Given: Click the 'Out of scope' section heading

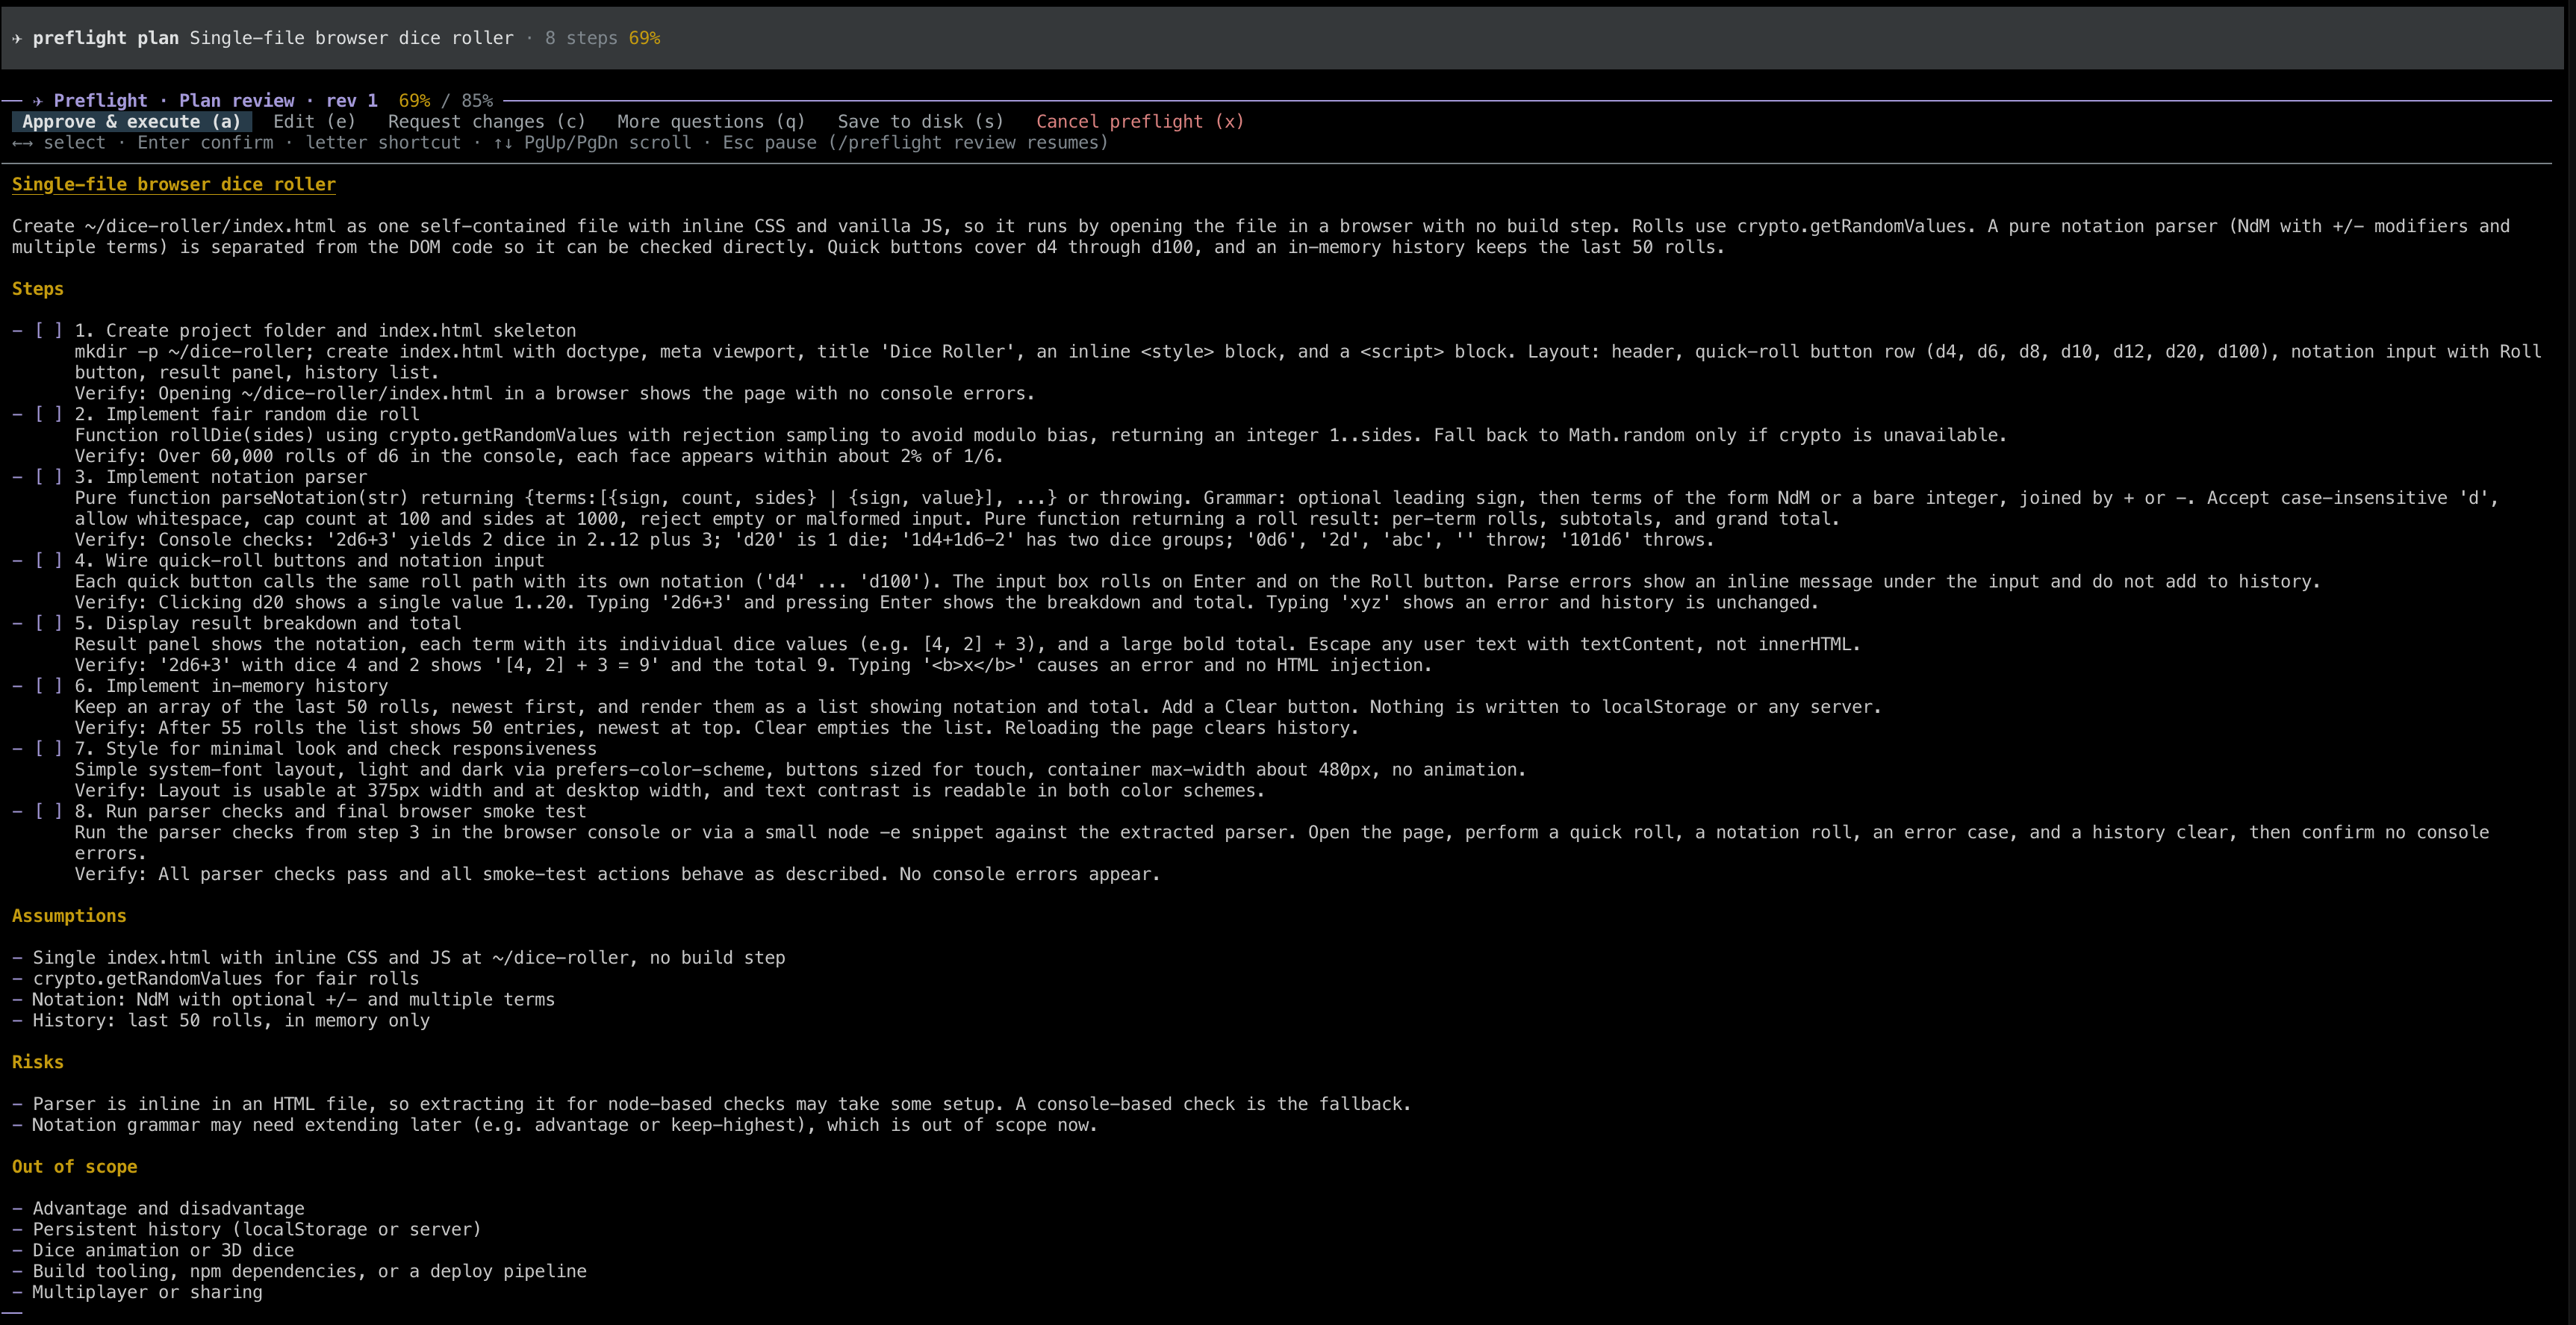Looking at the screenshot, I should 74,1166.
